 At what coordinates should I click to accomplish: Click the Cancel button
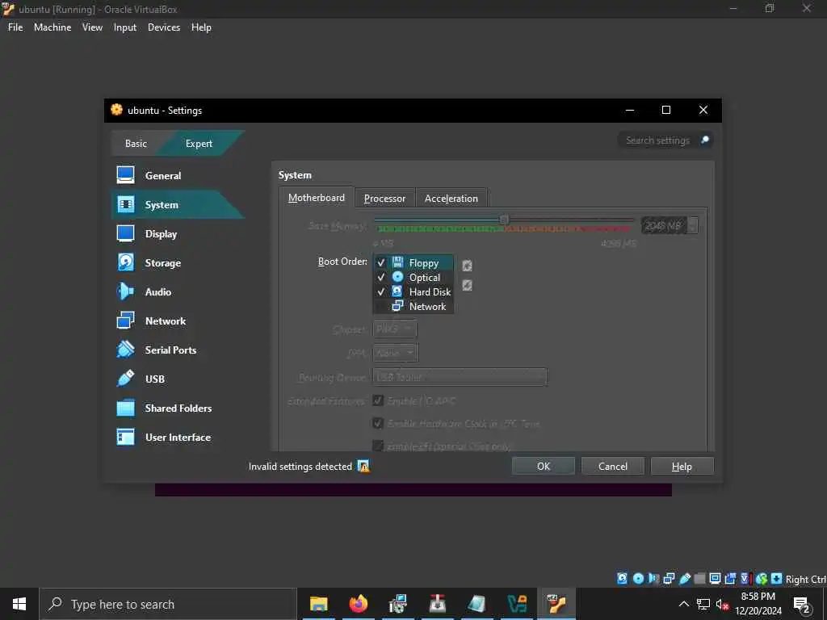point(613,466)
